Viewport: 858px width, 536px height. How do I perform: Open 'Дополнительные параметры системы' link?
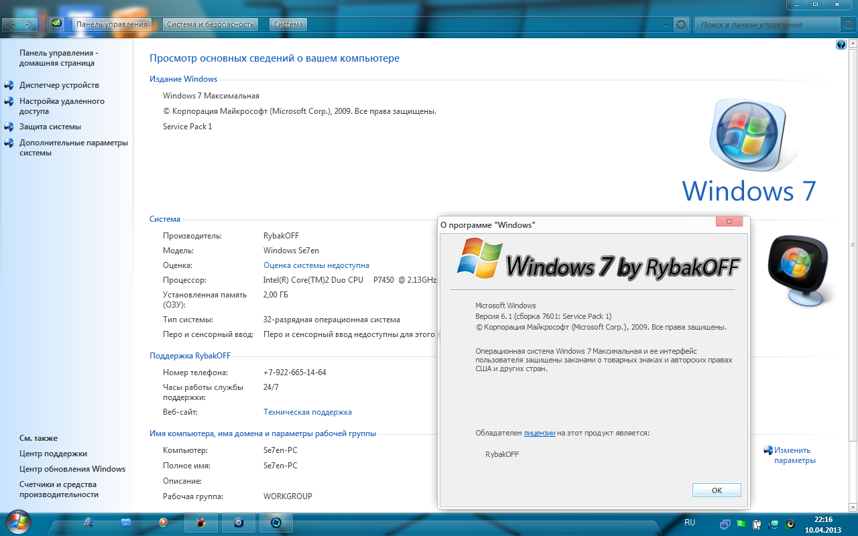pos(74,147)
